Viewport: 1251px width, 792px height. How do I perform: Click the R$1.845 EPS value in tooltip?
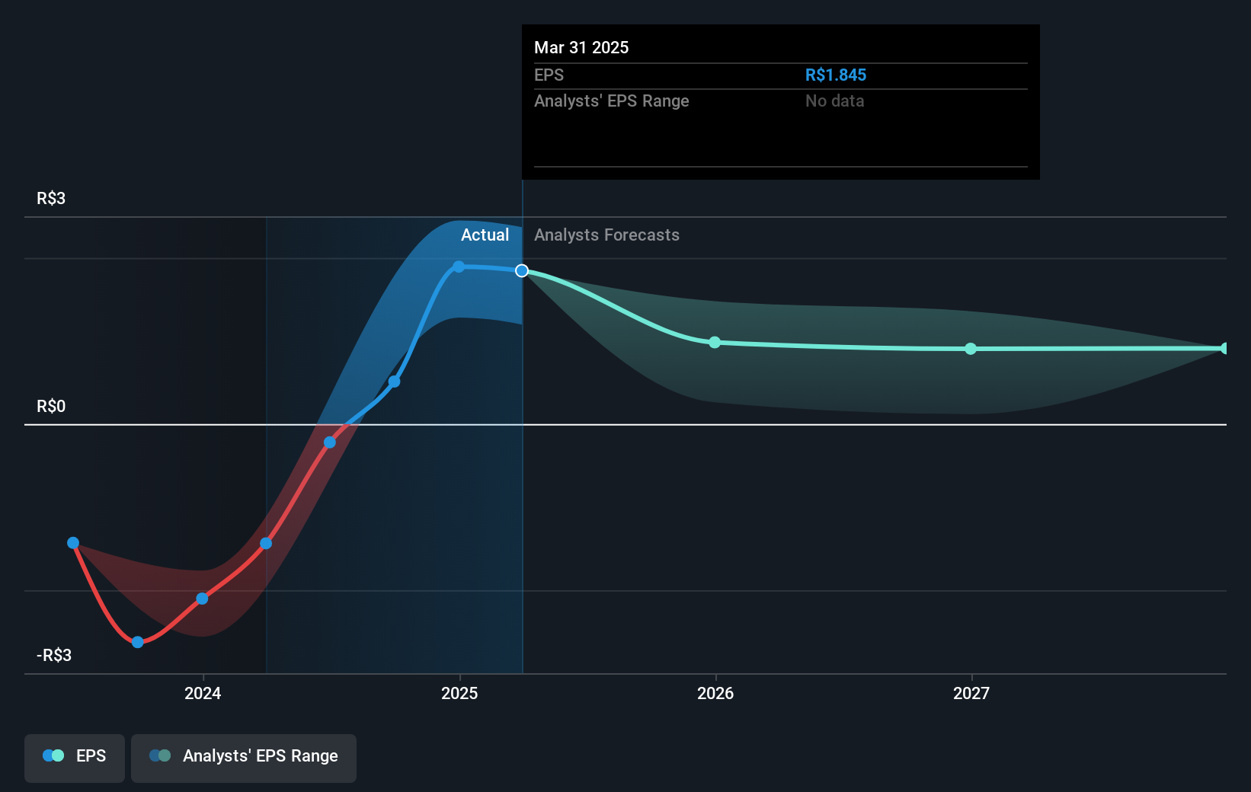pyautogui.click(x=836, y=75)
